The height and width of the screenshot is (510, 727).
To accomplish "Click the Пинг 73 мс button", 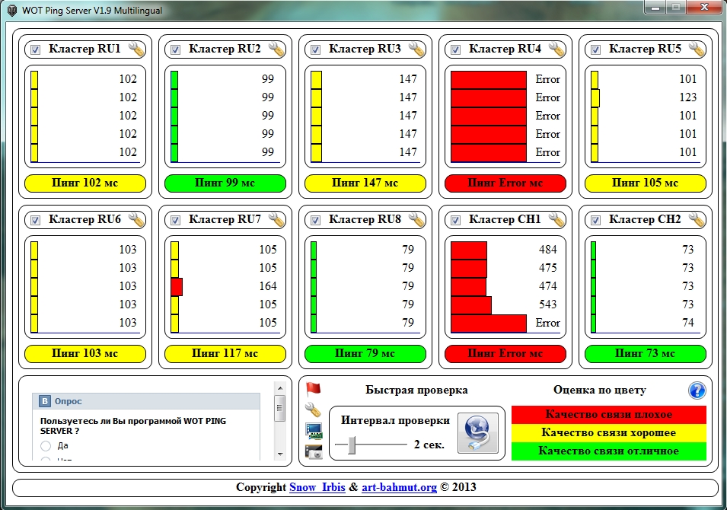I will pyautogui.click(x=645, y=354).
